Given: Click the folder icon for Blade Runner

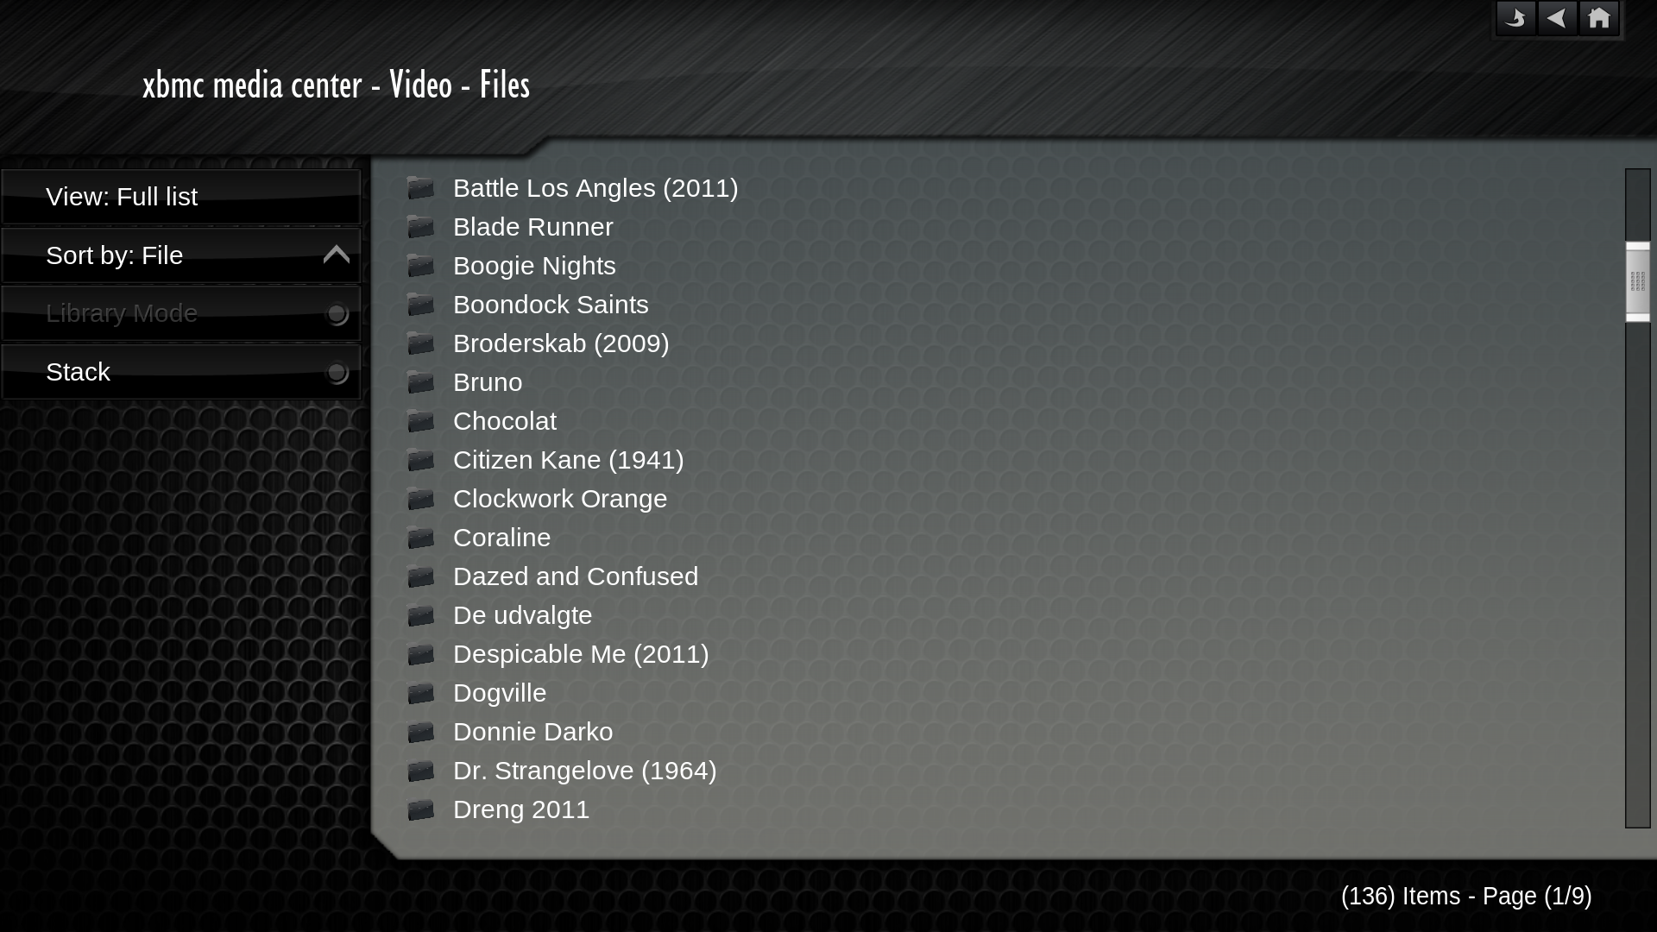Looking at the screenshot, I should tap(421, 228).
